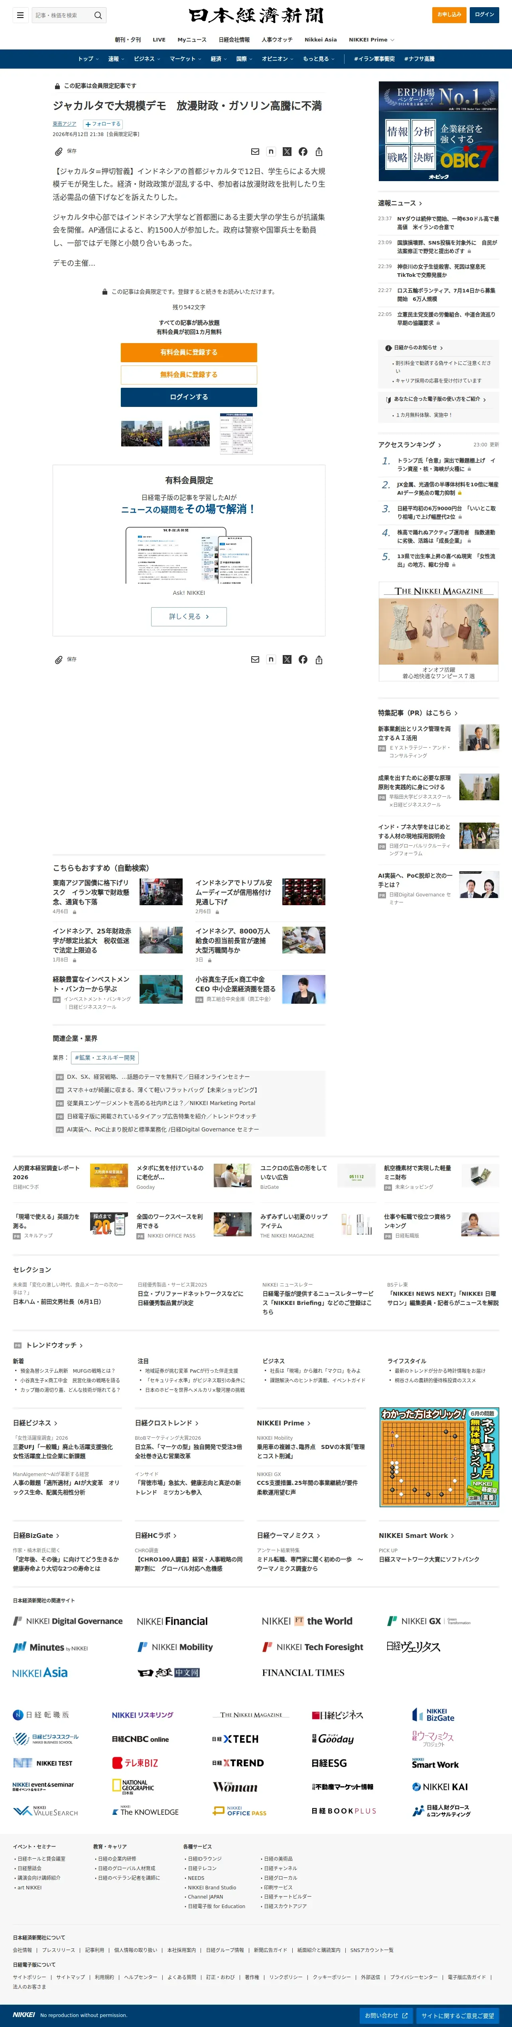Click X icon below the Ask! NIKKEI box
This screenshot has height=2027, width=512.
(287, 659)
